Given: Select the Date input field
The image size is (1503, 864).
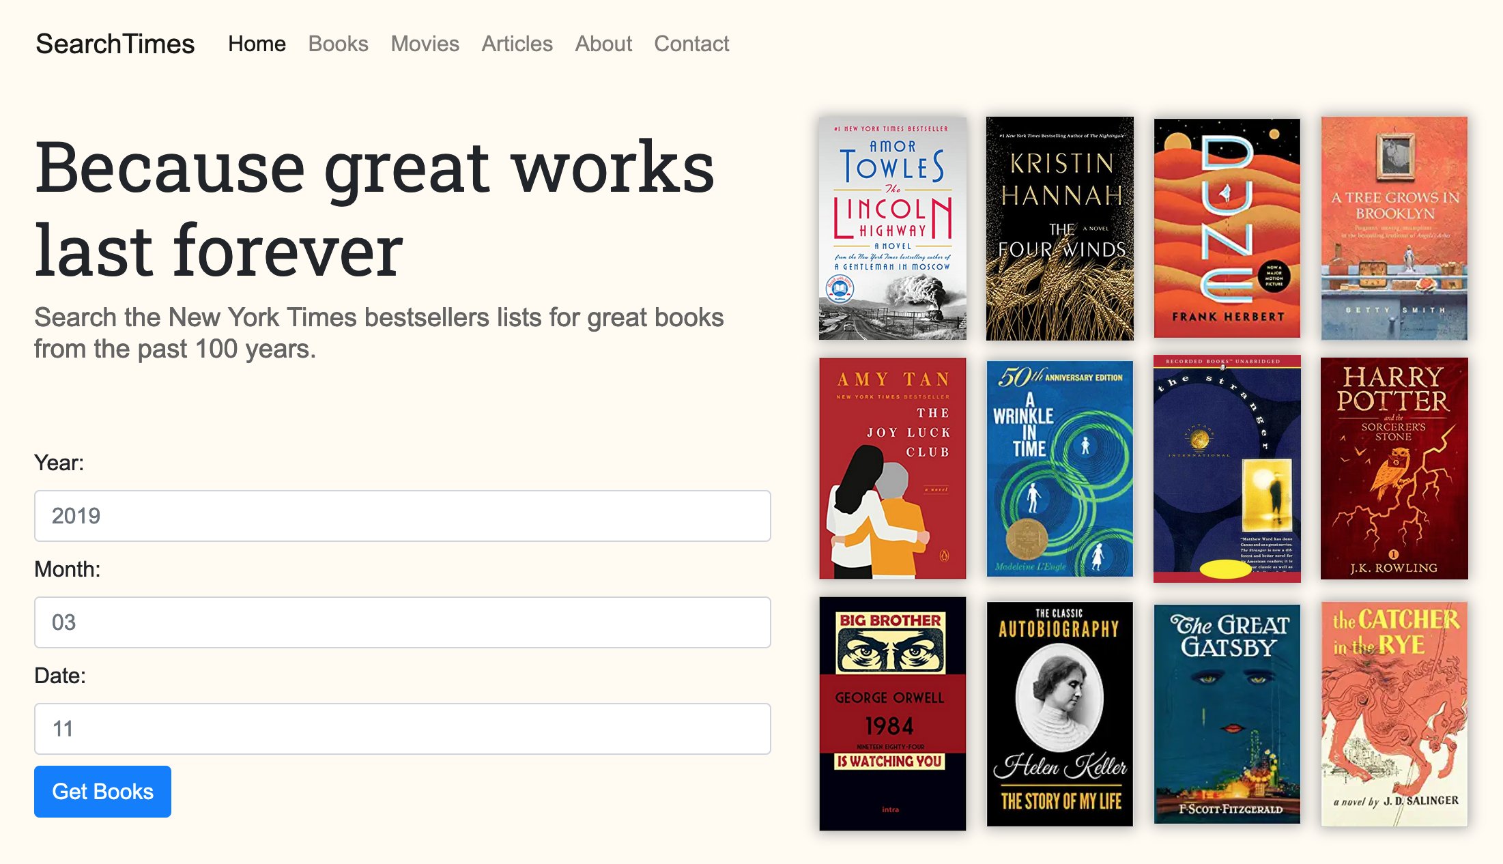Looking at the screenshot, I should [x=403, y=729].
